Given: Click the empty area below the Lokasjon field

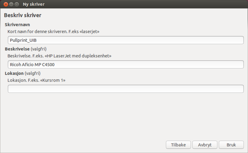Looking at the screenshot, I should [124, 118].
